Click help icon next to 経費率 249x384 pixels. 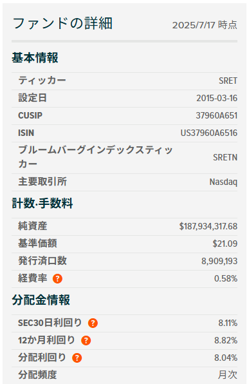coord(57,279)
